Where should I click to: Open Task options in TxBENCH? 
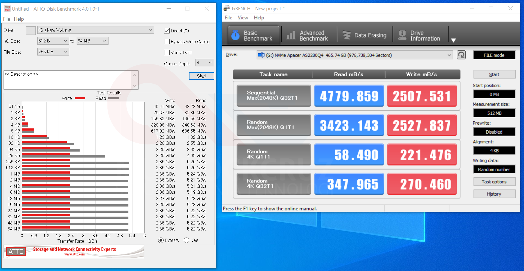click(x=494, y=181)
